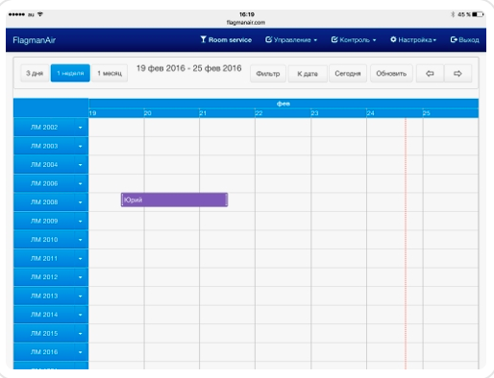The height and width of the screenshot is (378, 494).
Task: Select the ЛМ 2010 room label
Action: [x=44, y=240]
